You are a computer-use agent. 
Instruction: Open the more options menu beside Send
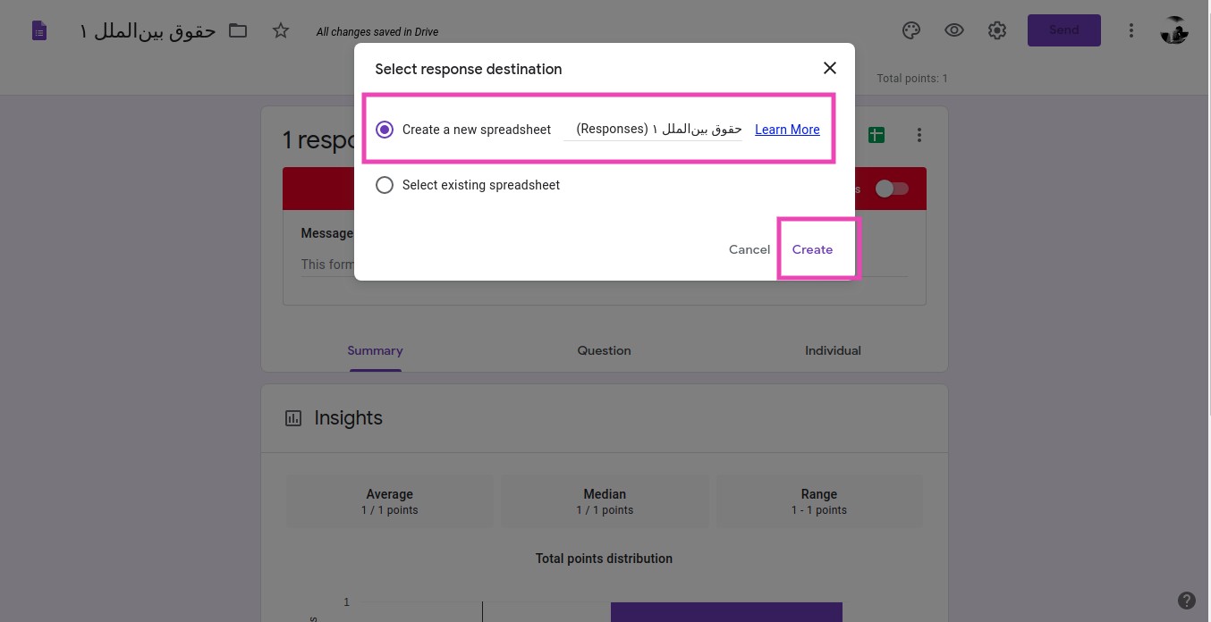tap(1131, 30)
